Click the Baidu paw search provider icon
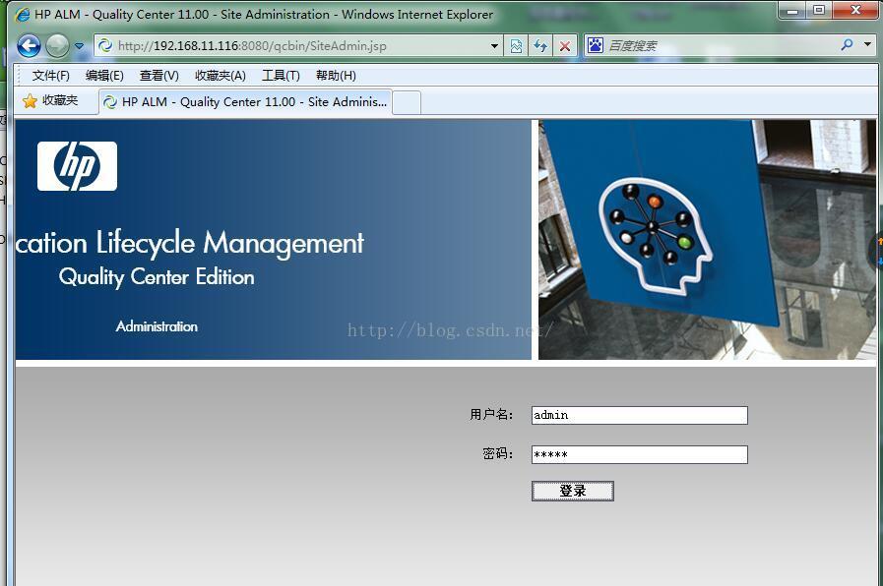The height and width of the screenshot is (586, 883). [596, 45]
